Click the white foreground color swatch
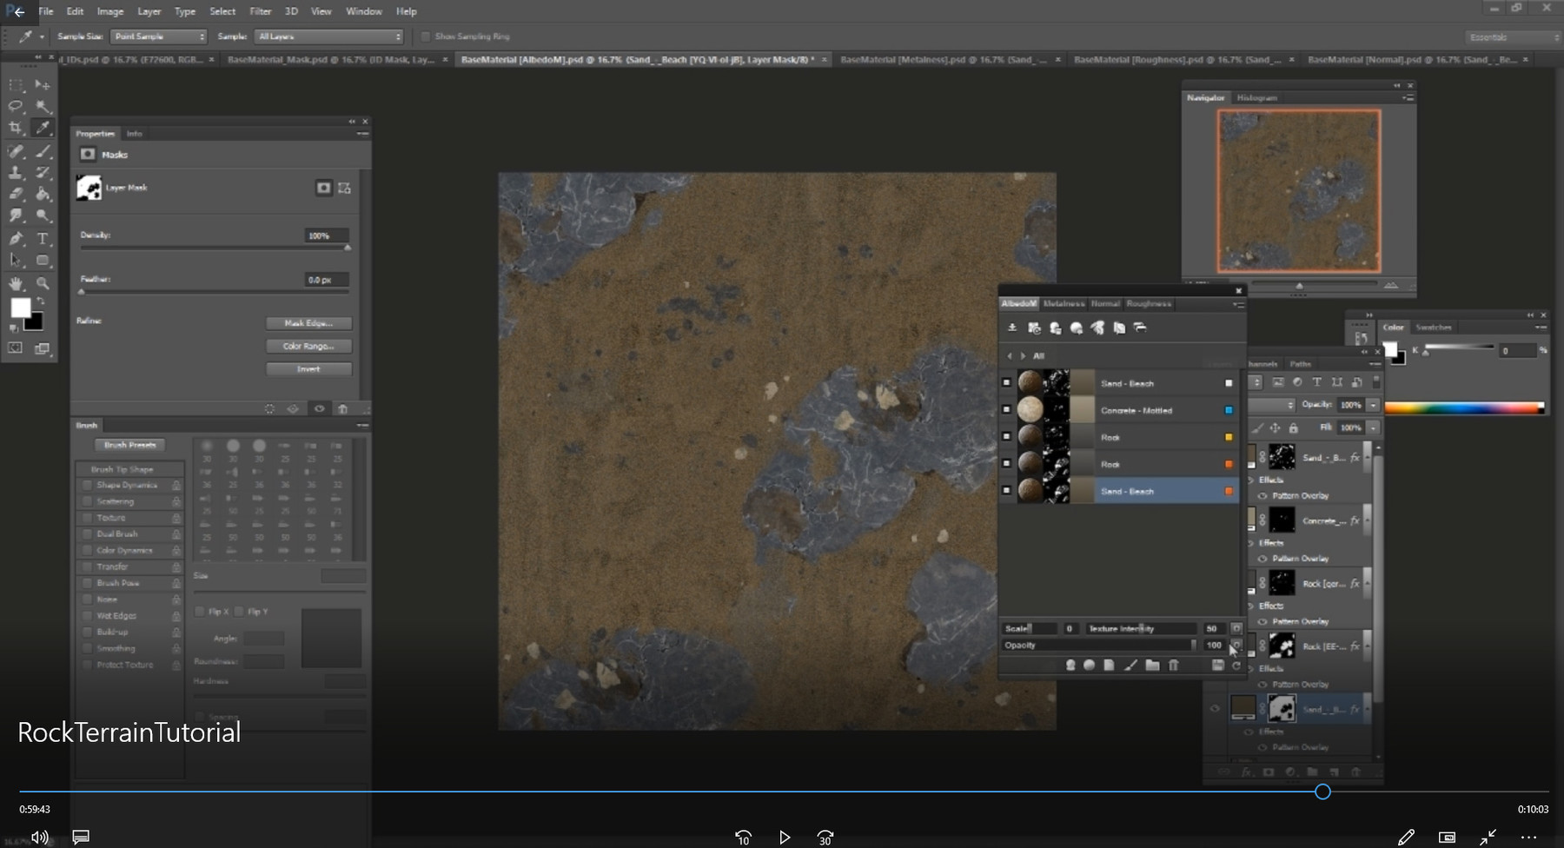The image size is (1564, 848). tap(20, 308)
